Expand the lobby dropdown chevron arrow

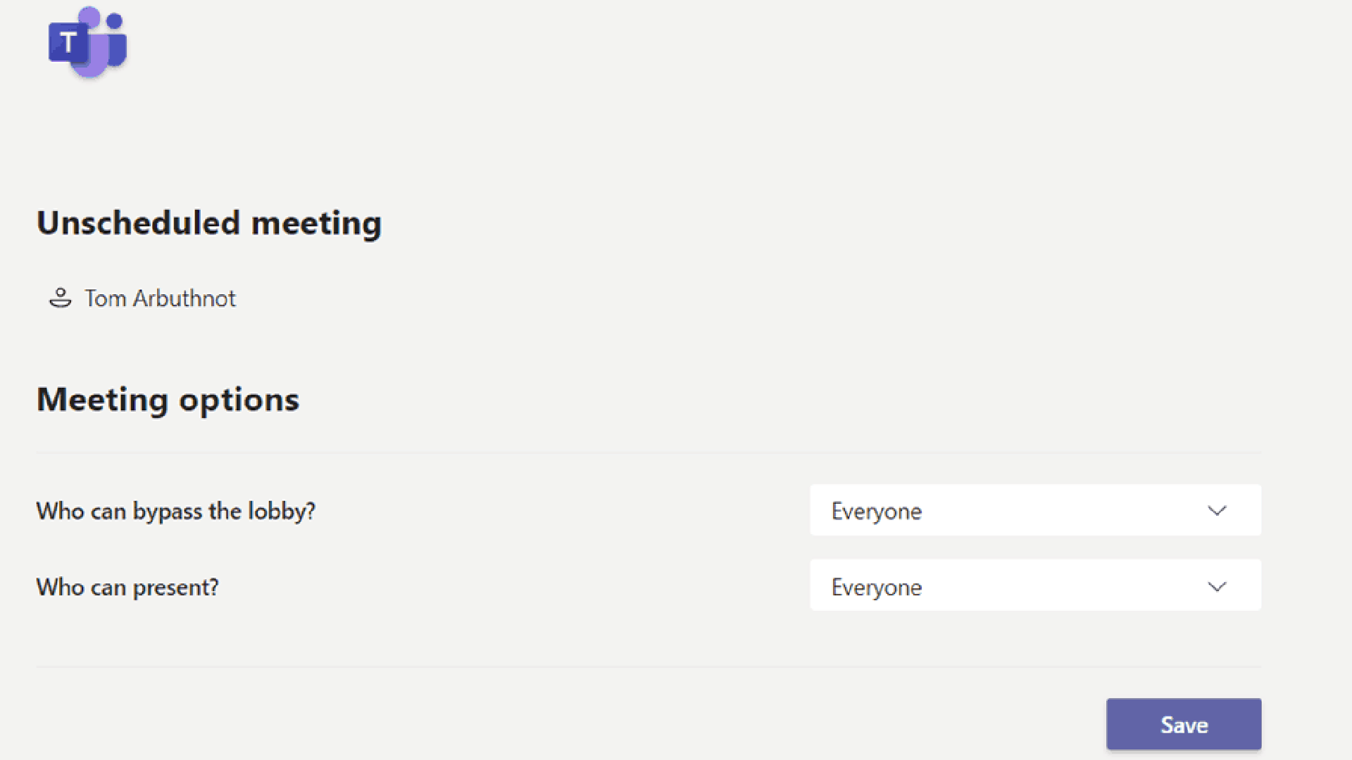(x=1217, y=511)
